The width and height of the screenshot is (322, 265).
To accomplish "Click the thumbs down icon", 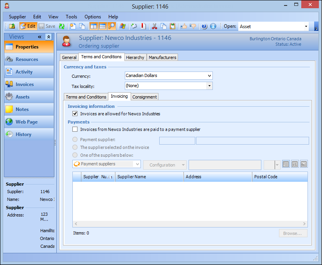I will point(192,26).
